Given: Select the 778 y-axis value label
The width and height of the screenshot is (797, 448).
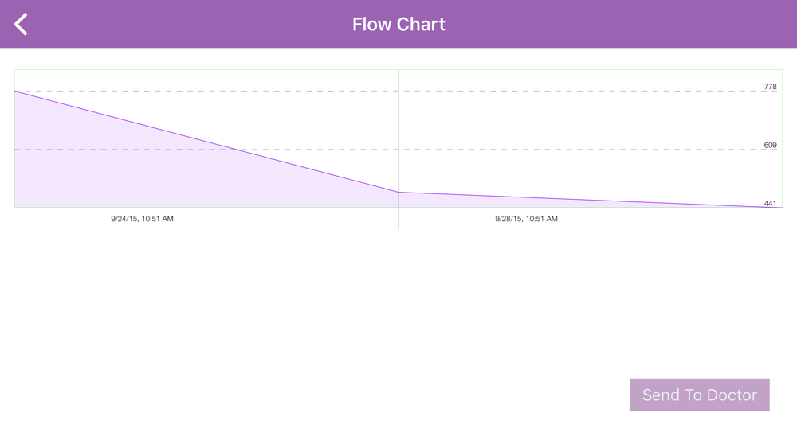Looking at the screenshot, I should [770, 87].
